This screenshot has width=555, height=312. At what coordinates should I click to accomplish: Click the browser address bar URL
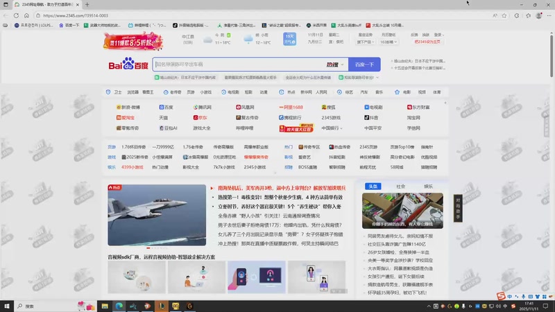tap(76, 15)
